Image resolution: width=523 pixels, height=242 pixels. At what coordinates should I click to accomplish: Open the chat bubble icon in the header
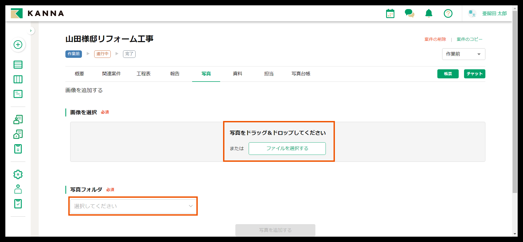click(410, 13)
